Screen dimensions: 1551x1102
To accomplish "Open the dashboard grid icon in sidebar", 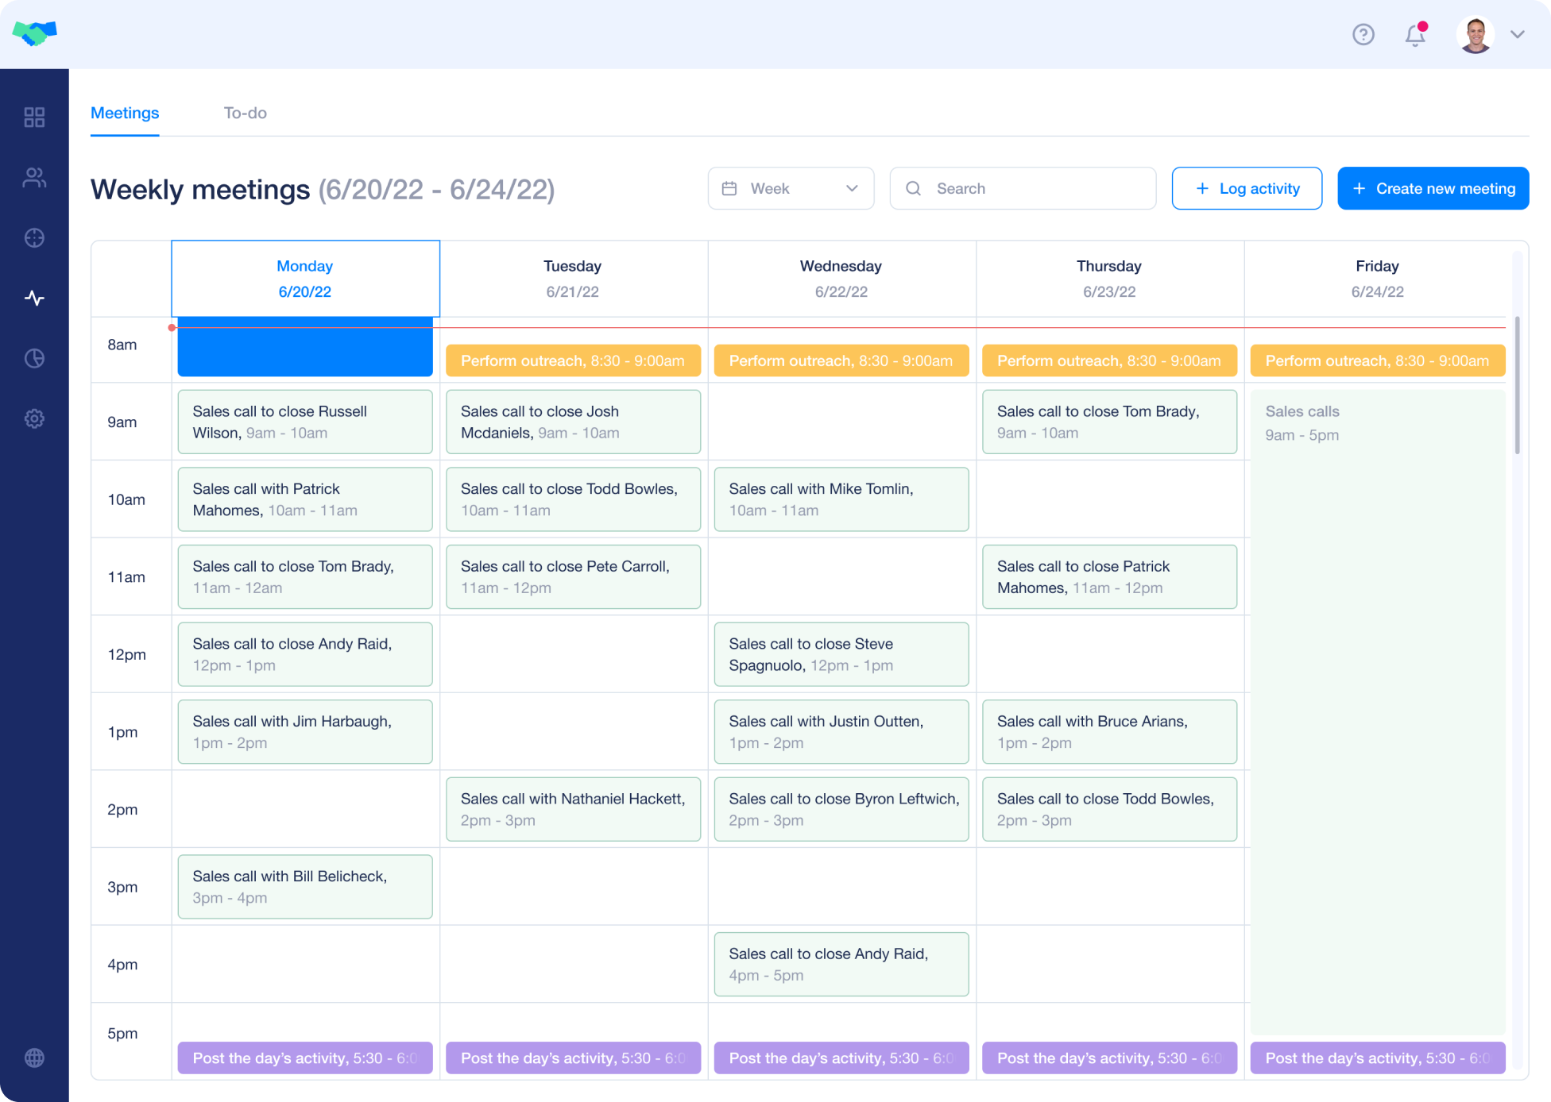I will point(34,118).
